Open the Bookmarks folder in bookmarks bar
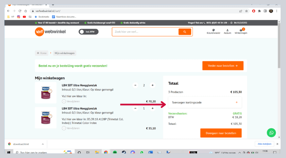The height and width of the screenshot is (158, 286). click(x=42, y=17)
